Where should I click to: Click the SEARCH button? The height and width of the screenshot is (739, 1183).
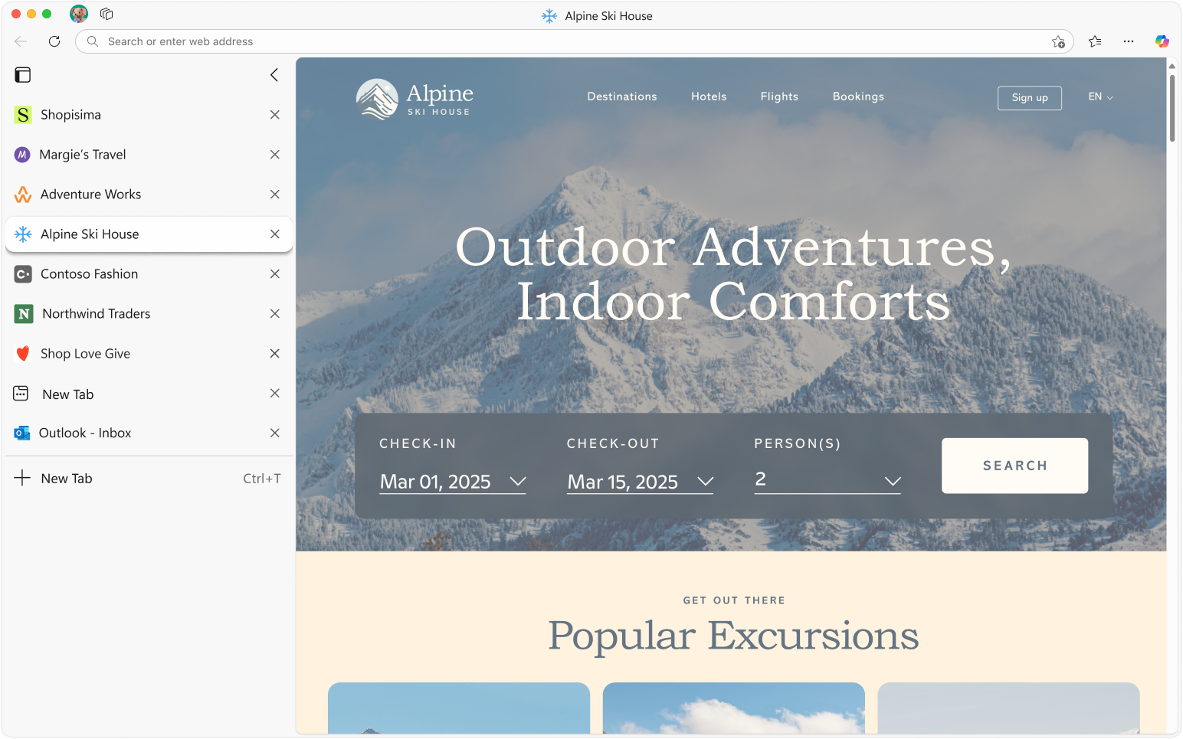click(x=1014, y=466)
